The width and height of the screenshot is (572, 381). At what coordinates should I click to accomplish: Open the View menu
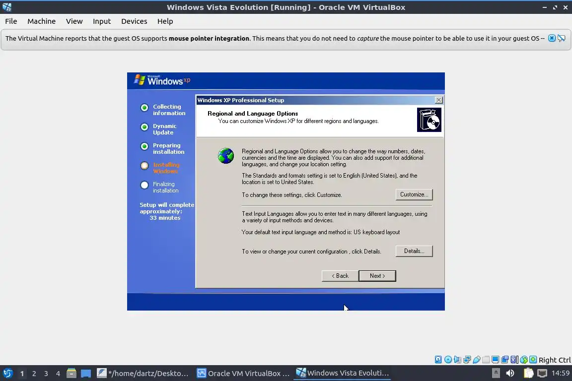coord(74,21)
